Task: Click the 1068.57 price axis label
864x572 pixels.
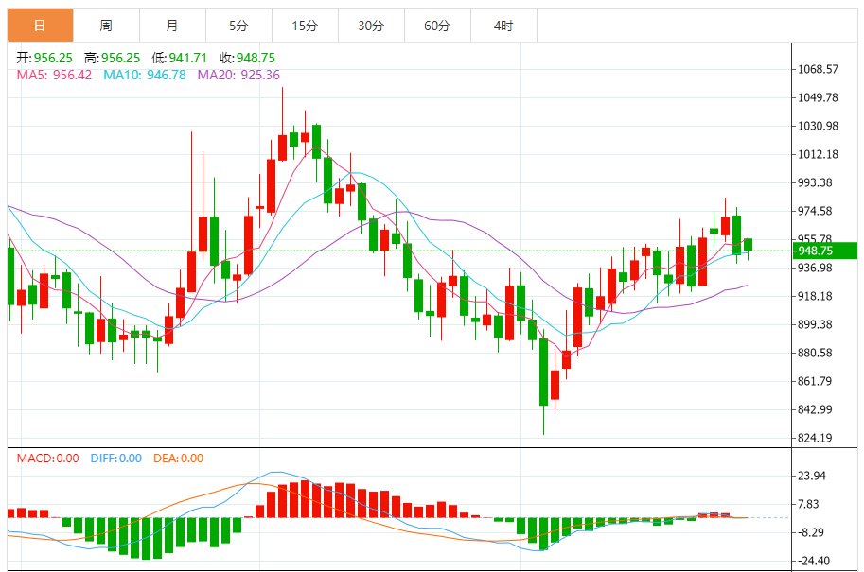Action: tap(819, 69)
